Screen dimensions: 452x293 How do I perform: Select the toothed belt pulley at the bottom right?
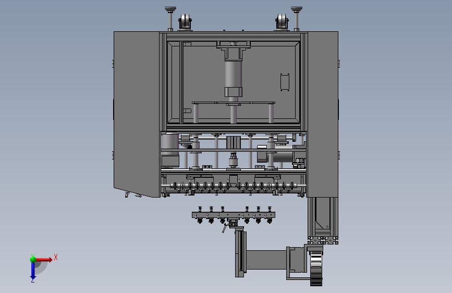pyautogui.click(x=316, y=268)
